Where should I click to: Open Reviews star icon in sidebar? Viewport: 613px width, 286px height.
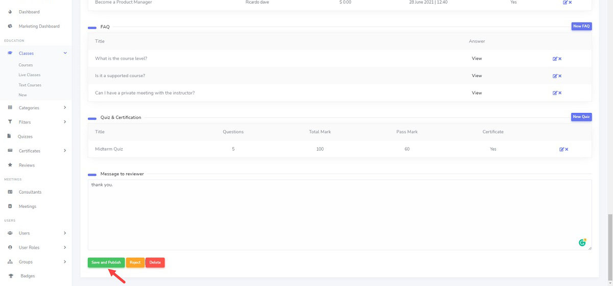(10, 165)
